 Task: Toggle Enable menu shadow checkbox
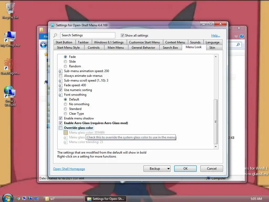pyautogui.click(x=61, y=118)
